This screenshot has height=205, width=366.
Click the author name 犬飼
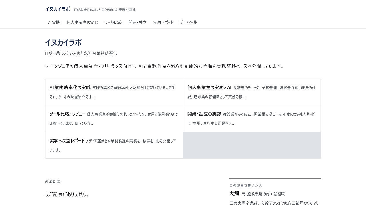point(234,194)
